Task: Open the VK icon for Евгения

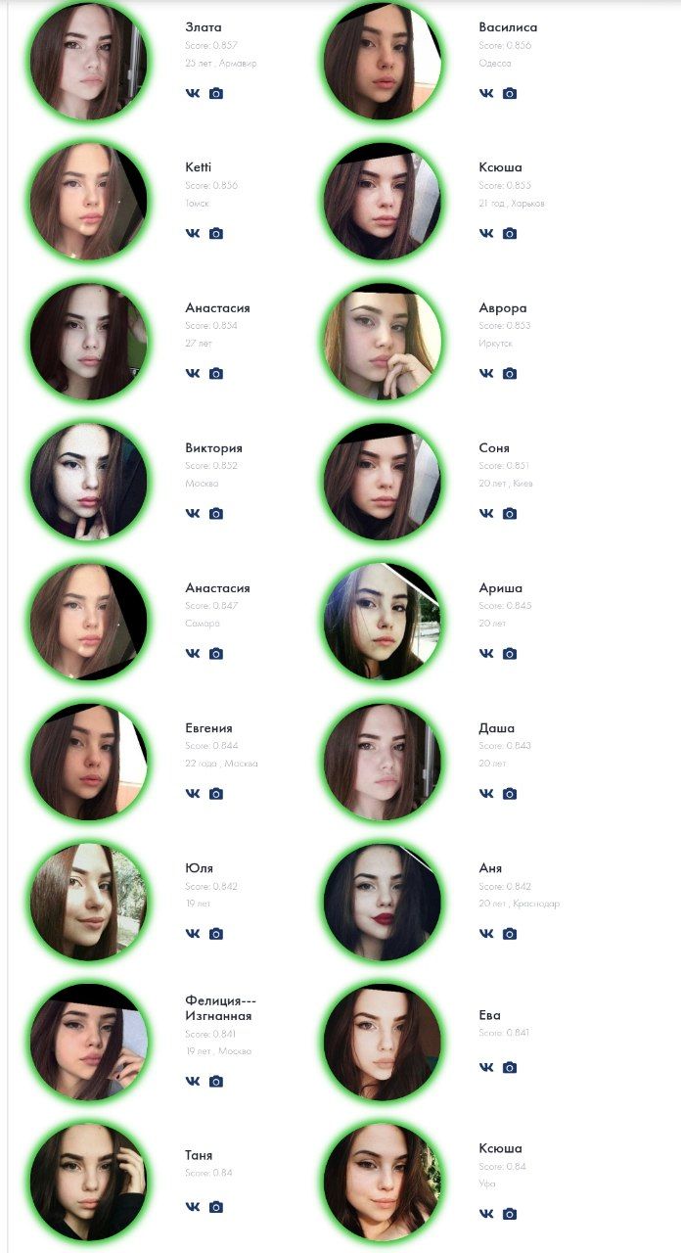Action: click(x=192, y=794)
